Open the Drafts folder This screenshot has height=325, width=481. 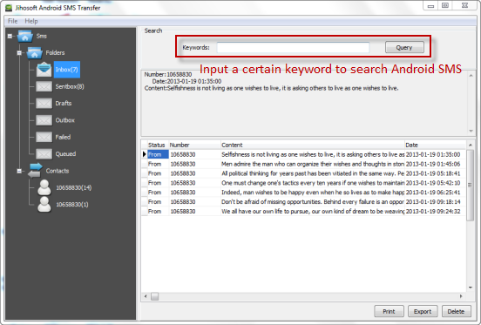(x=64, y=104)
